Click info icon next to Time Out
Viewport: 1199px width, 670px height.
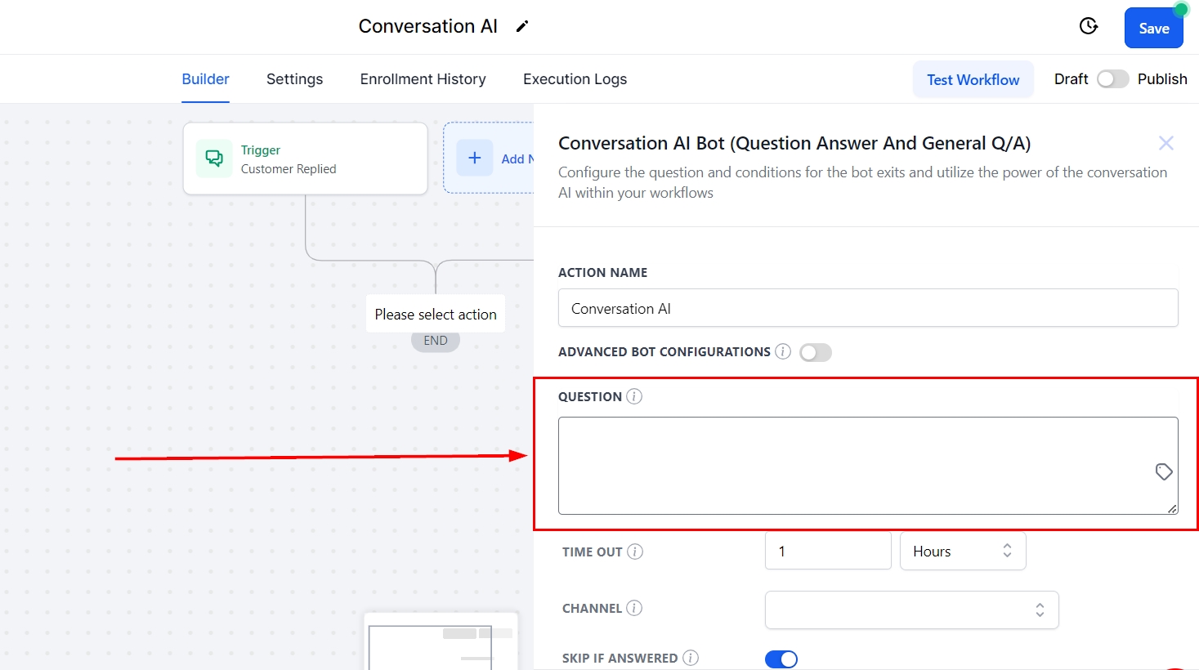[635, 552]
